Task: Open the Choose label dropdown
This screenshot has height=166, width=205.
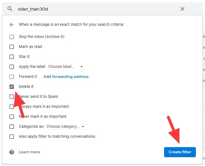Action: (x=66, y=67)
